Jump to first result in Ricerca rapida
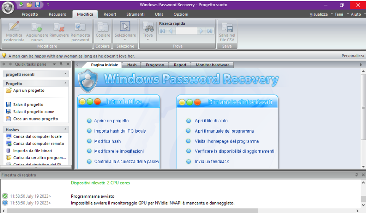Viewport: 366px width, 213px height. pyautogui.click(x=163, y=31)
